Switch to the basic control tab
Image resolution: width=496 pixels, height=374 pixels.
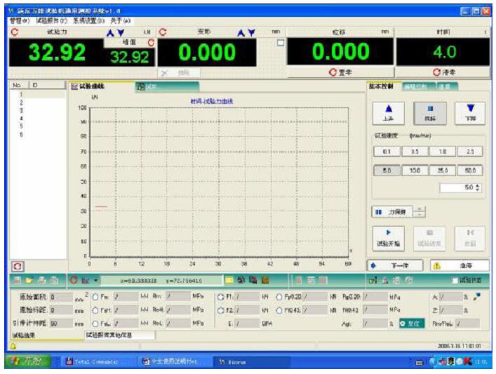pos(381,86)
